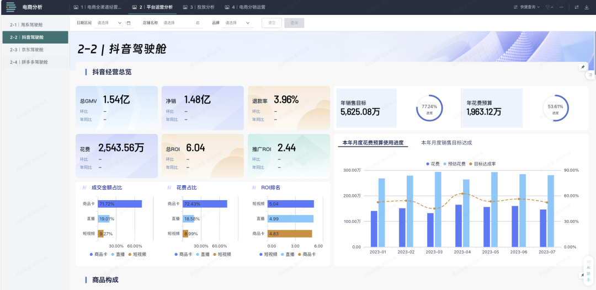Click the 花费 2,543.56万 card
596x290 pixels.
116,156
